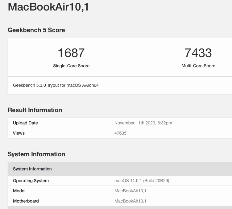Click the Multi-Core Score label

point(198,66)
